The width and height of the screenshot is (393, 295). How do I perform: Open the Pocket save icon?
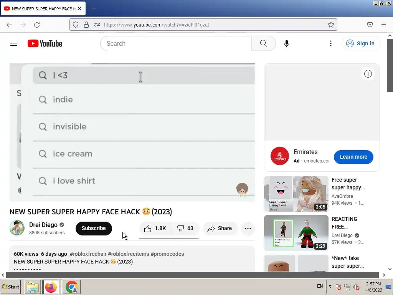click(370, 25)
